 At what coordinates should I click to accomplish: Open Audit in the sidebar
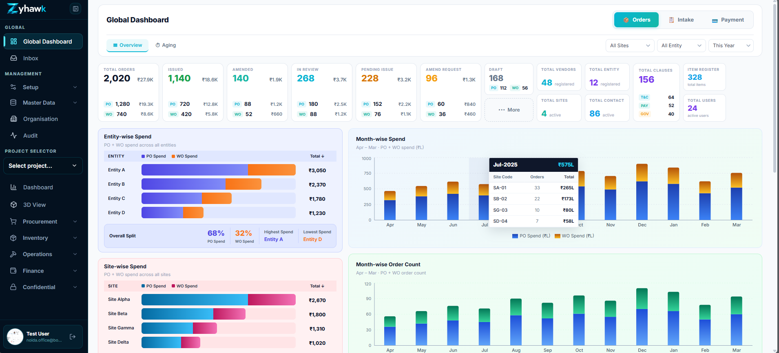tap(43, 136)
